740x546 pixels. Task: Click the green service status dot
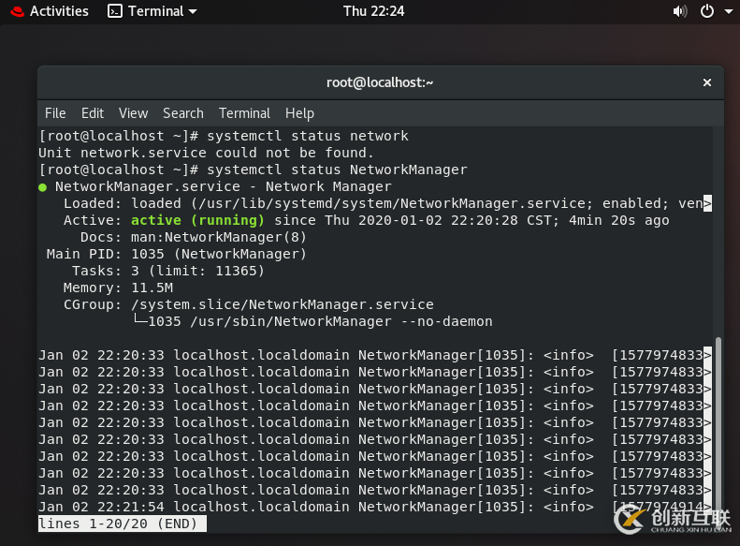click(42, 187)
